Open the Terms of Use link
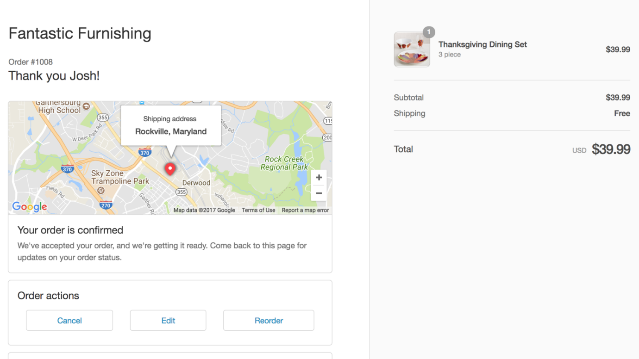Viewport: 639px width, 359px height. point(258,210)
